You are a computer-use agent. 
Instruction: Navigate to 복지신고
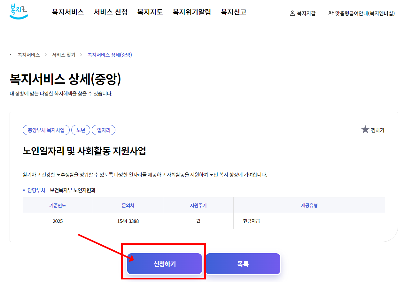point(233,12)
